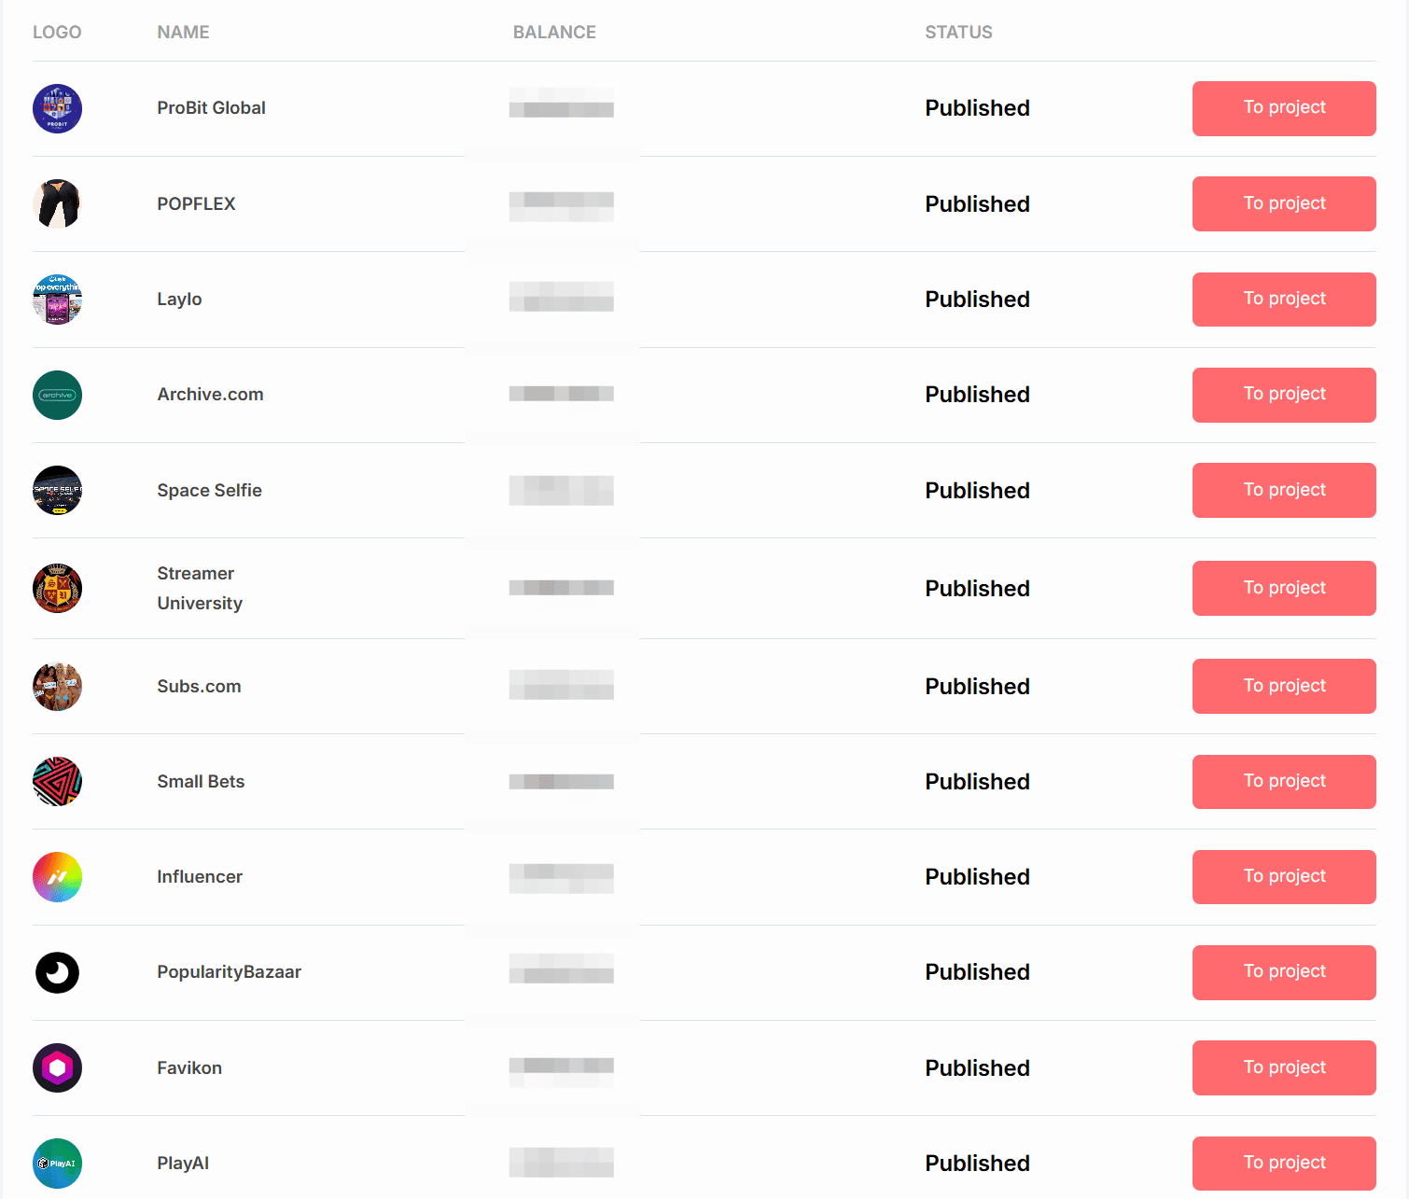Click the ProBit Global logo icon

coord(57,108)
